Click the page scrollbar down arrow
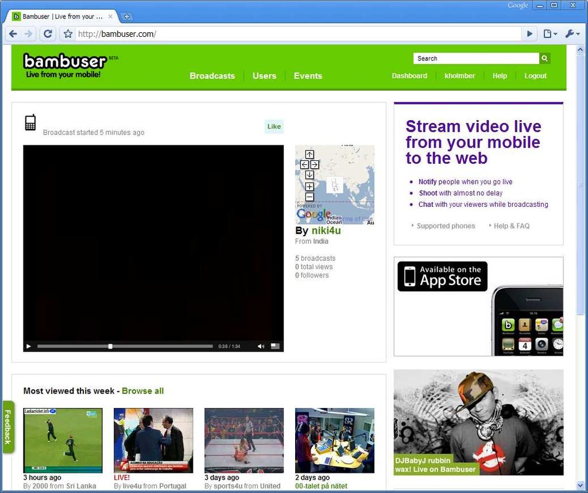This screenshot has height=493, width=588. coord(580,485)
